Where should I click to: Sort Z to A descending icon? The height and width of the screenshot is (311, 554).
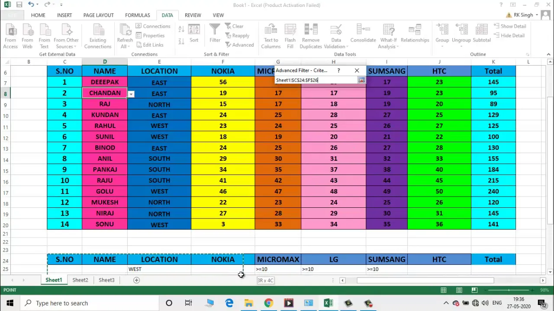tap(181, 41)
